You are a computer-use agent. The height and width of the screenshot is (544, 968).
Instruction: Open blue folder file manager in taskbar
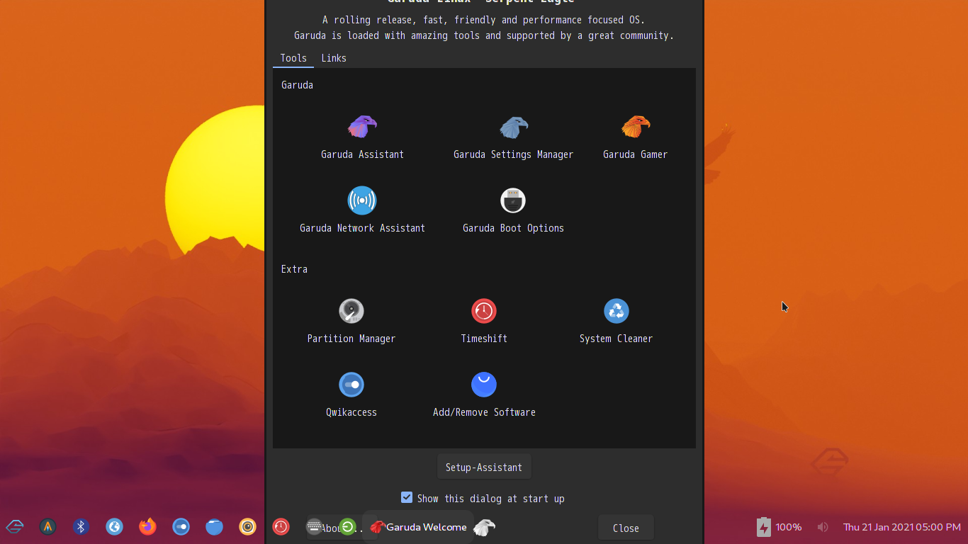click(x=214, y=526)
